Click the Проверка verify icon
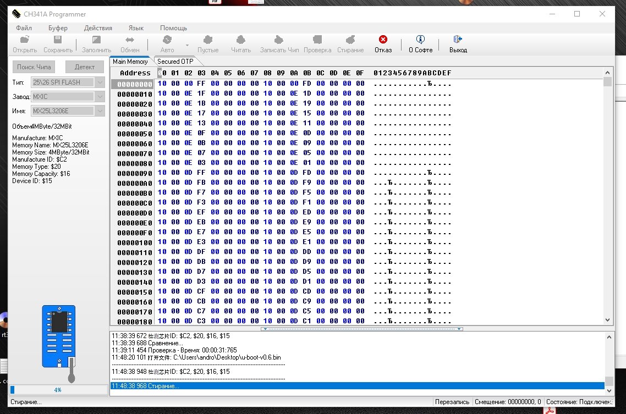This screenshot has height=414, width=626. coord(317,40)
